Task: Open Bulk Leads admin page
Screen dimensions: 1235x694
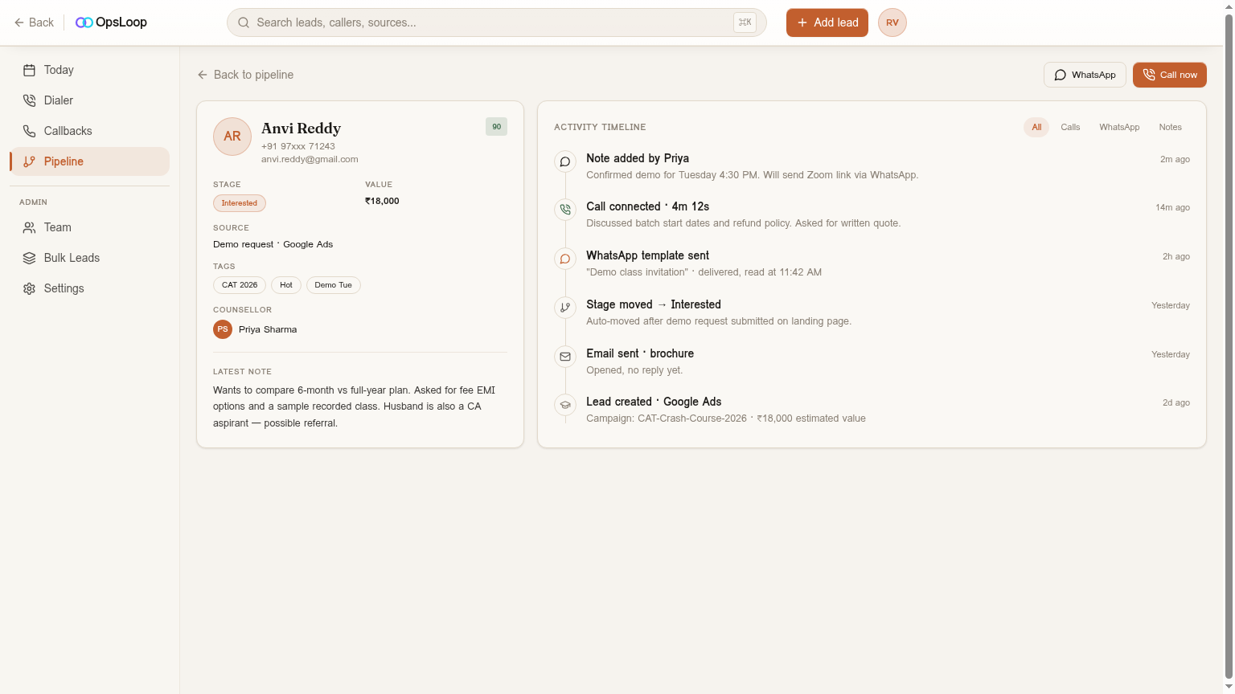Action: coord(89,258)
